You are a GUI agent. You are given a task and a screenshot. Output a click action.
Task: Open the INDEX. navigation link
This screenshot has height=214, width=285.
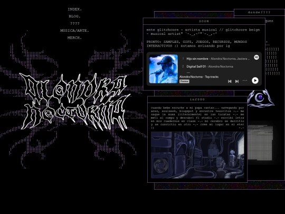pyautogui.click(x=75, y=10)
